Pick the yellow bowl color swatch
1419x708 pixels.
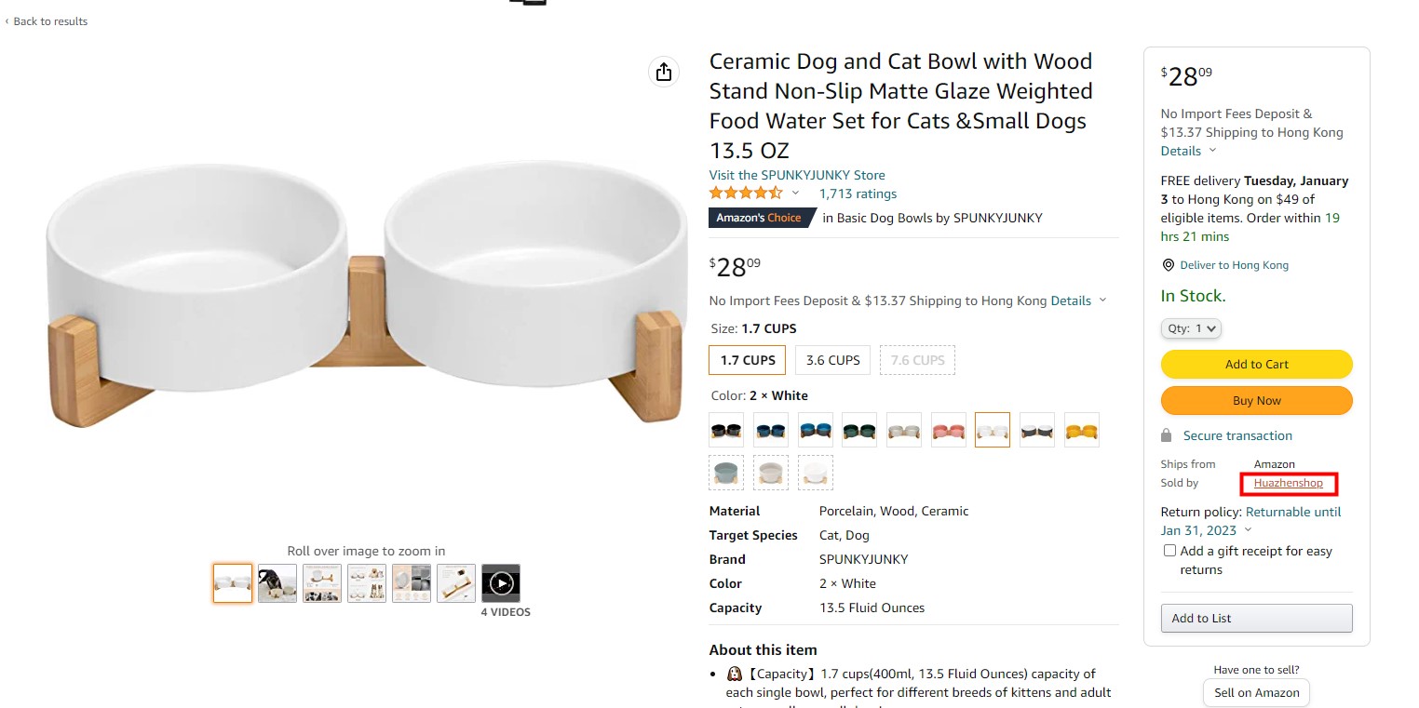click(x=1082, y=430)
